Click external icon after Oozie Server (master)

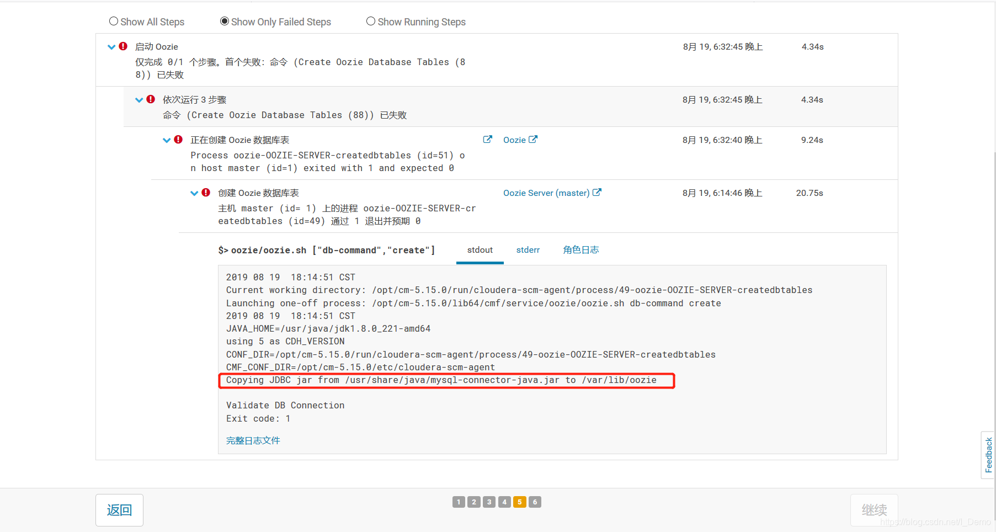tap(597, 193)
